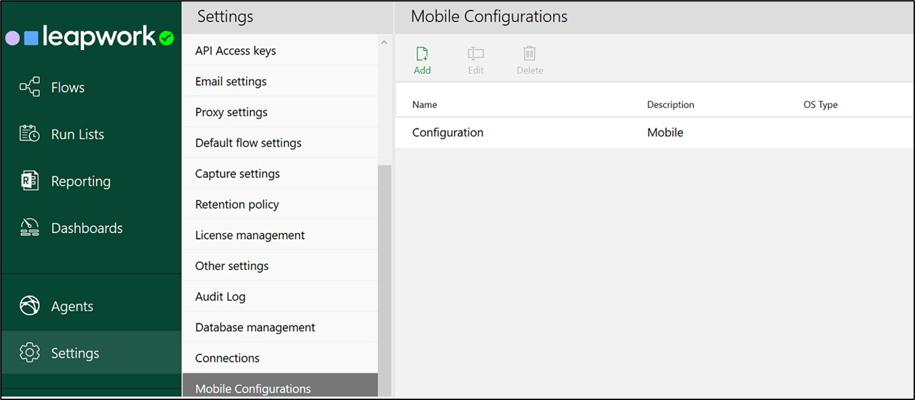Select Default flow settings
The image size is (915, 400).
click(x=248, y=142)
